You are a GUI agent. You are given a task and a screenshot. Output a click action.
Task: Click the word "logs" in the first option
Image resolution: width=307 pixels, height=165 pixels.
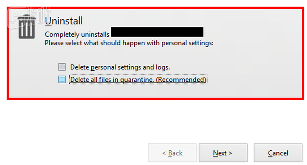[x=162, y=67]
